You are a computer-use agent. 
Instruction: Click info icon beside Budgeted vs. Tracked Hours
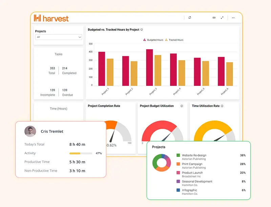(x=142, y=30)
